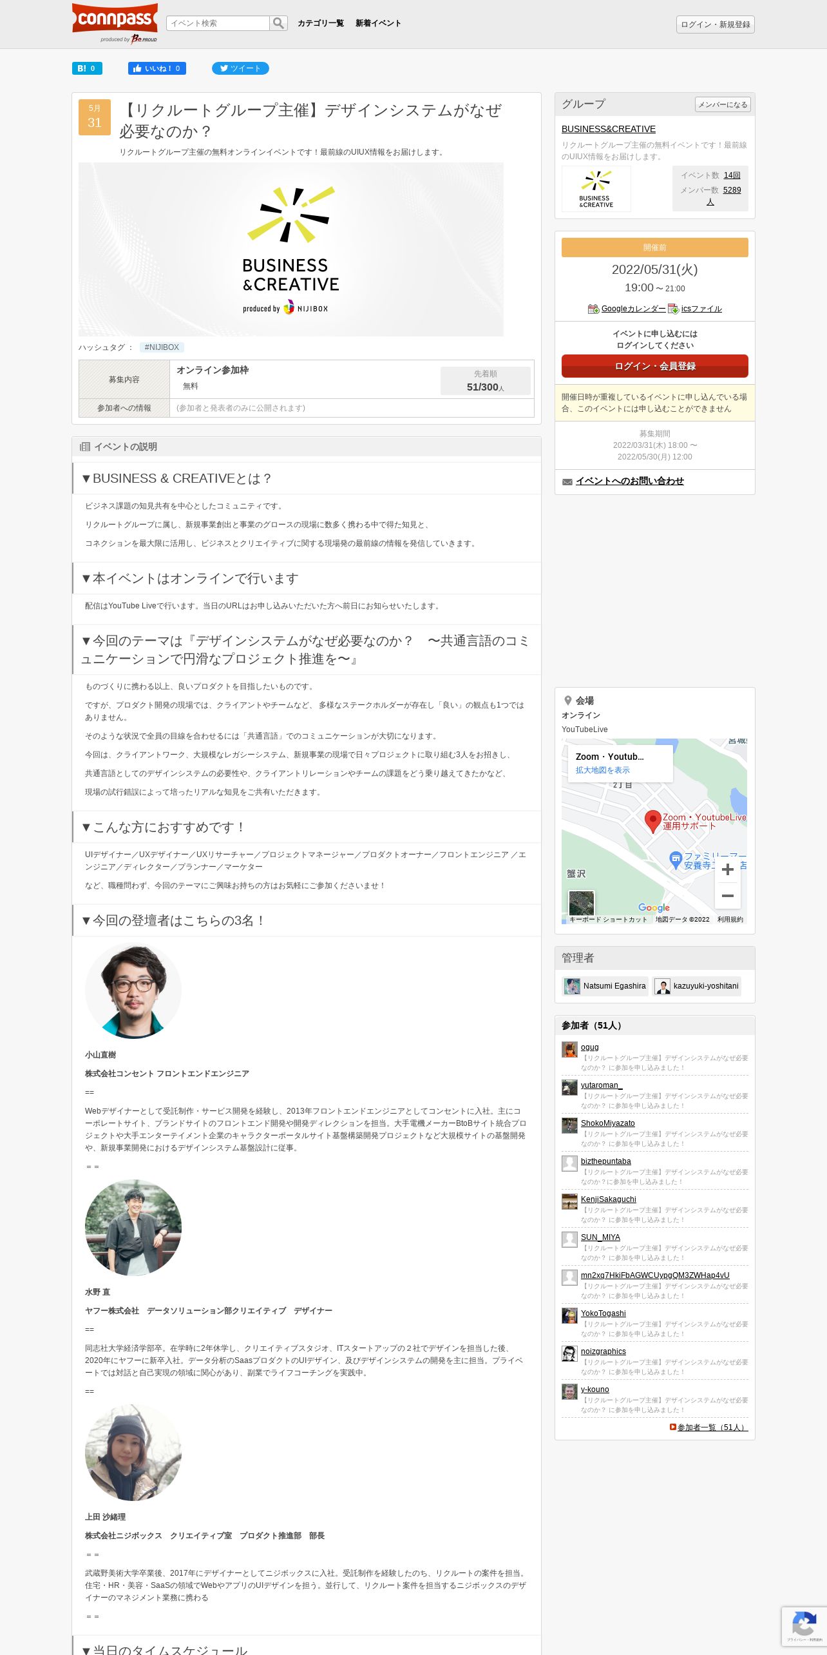Click the reCAPTCHA badge icon

click(804, 1624)
